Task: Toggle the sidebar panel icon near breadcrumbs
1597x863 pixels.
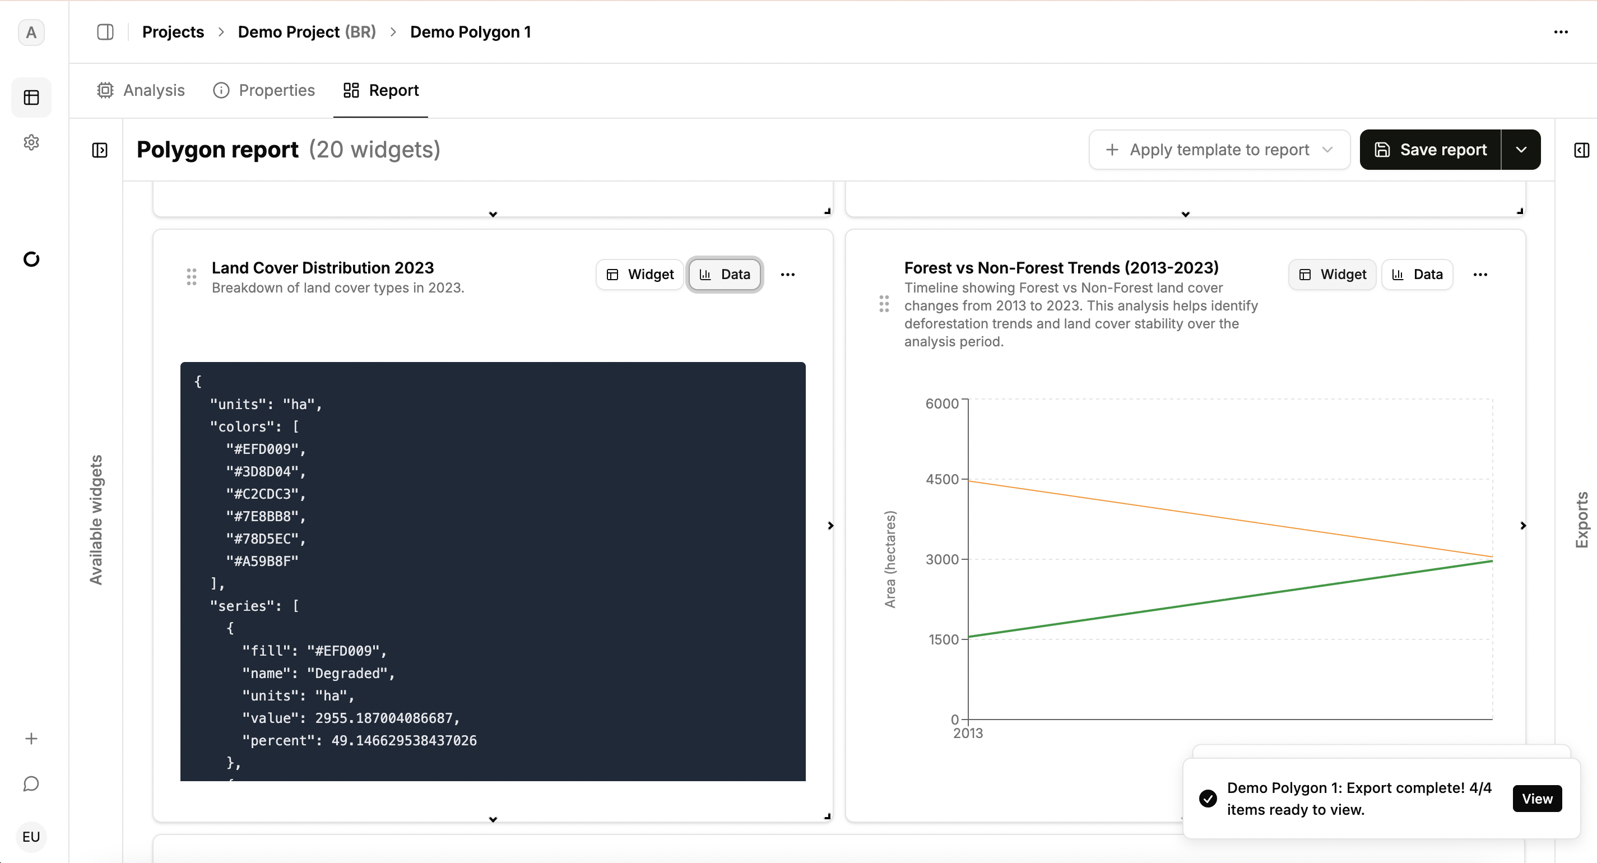Action: [105, 31]
